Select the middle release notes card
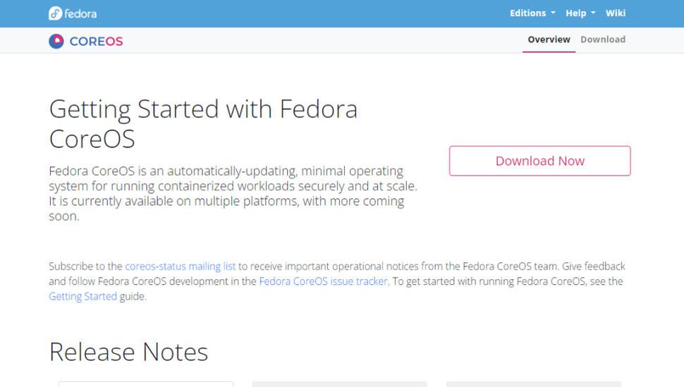 (339, 384)
